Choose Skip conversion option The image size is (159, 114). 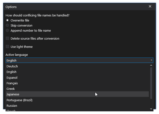pyautogui.click(x=7, y=25)
